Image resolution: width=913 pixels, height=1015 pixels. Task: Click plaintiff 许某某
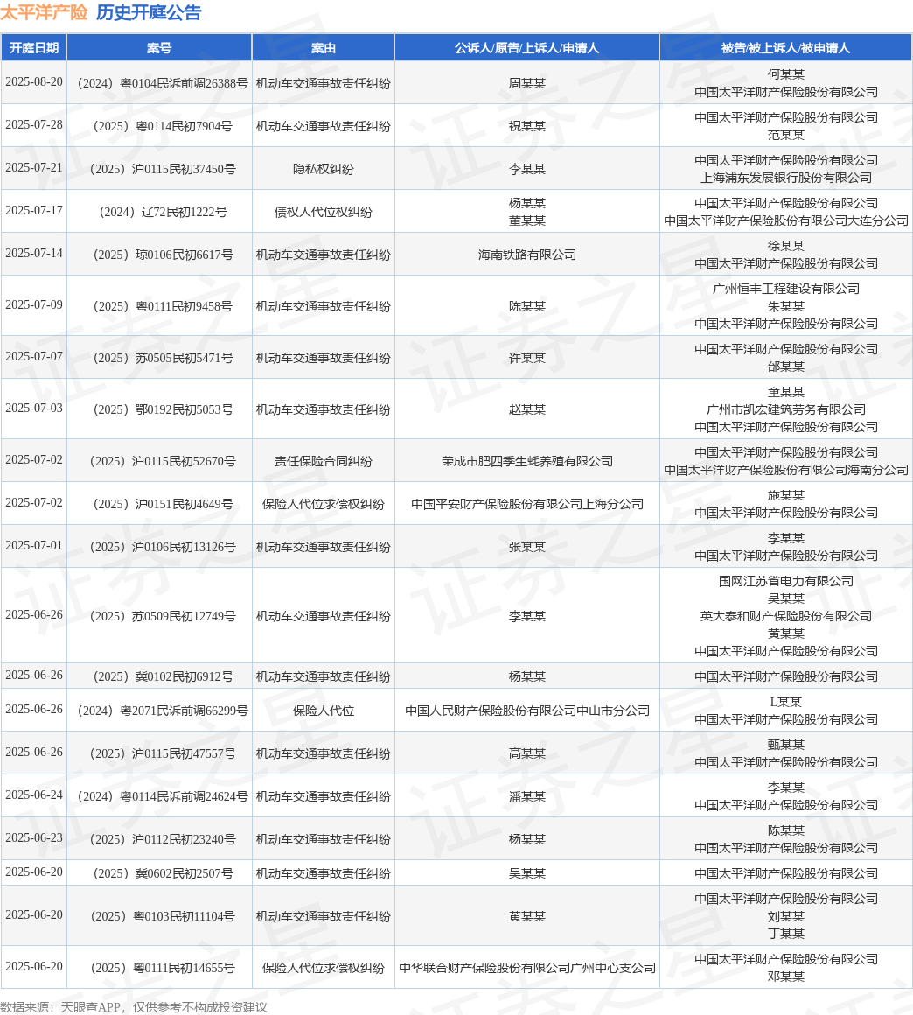click(526, 358)
